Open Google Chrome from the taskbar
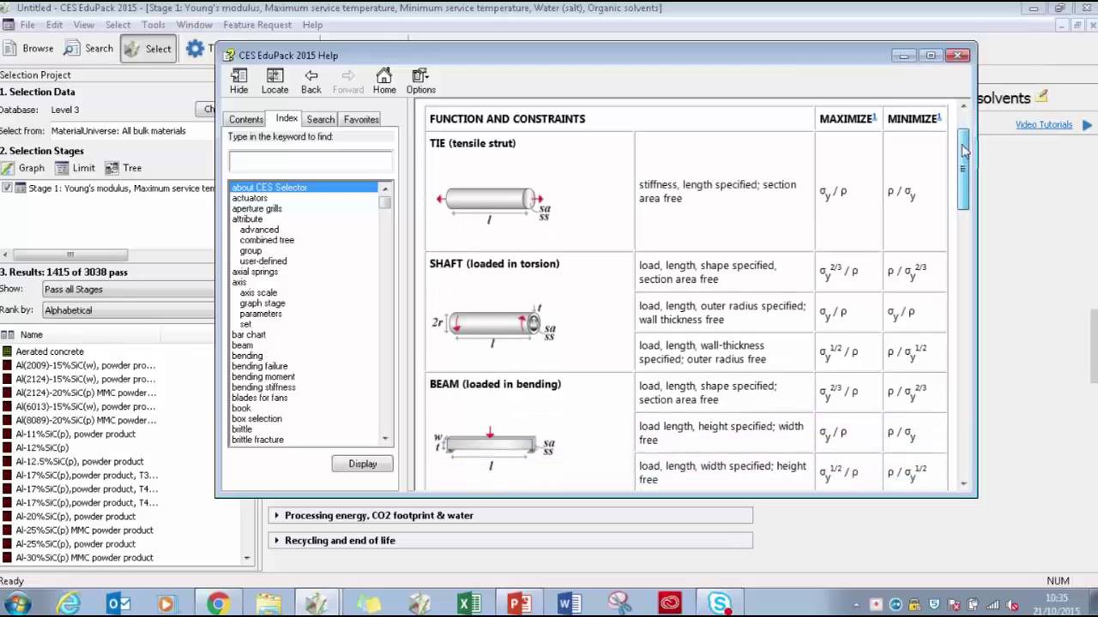The height and width of the screenshot is (617, 1098). (x=218, y=603)
